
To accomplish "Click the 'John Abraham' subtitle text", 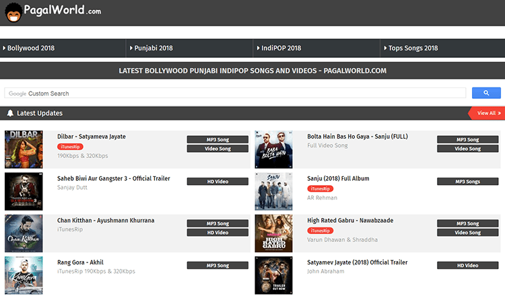I will [x=326, y=271].
